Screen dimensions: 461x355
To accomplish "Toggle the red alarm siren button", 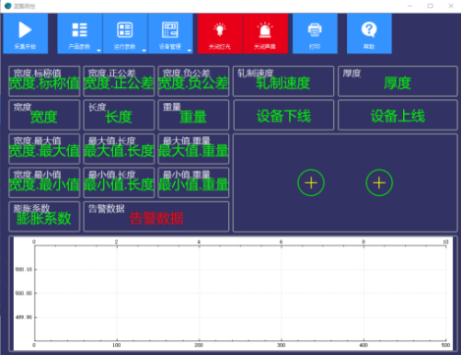I will [x=265, y=33].
